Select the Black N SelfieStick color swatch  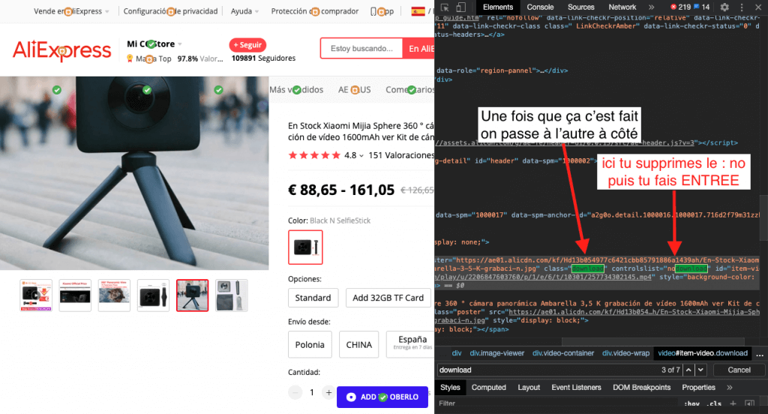tap(306, 247)
